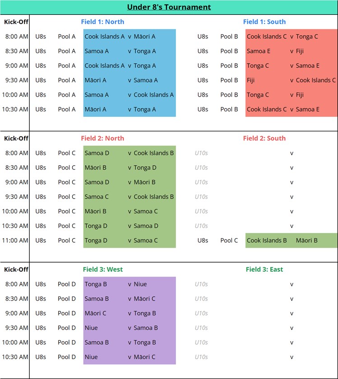Image resolution: width=338 pixels, height=379 pixels.
Task: Select Samoa E in the 8:30 AM row
Action: pos(259,51)
